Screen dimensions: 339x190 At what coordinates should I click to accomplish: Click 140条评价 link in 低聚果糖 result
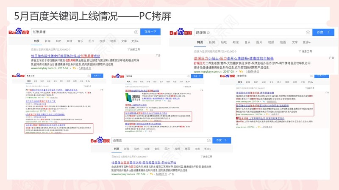tap(85, 68)
